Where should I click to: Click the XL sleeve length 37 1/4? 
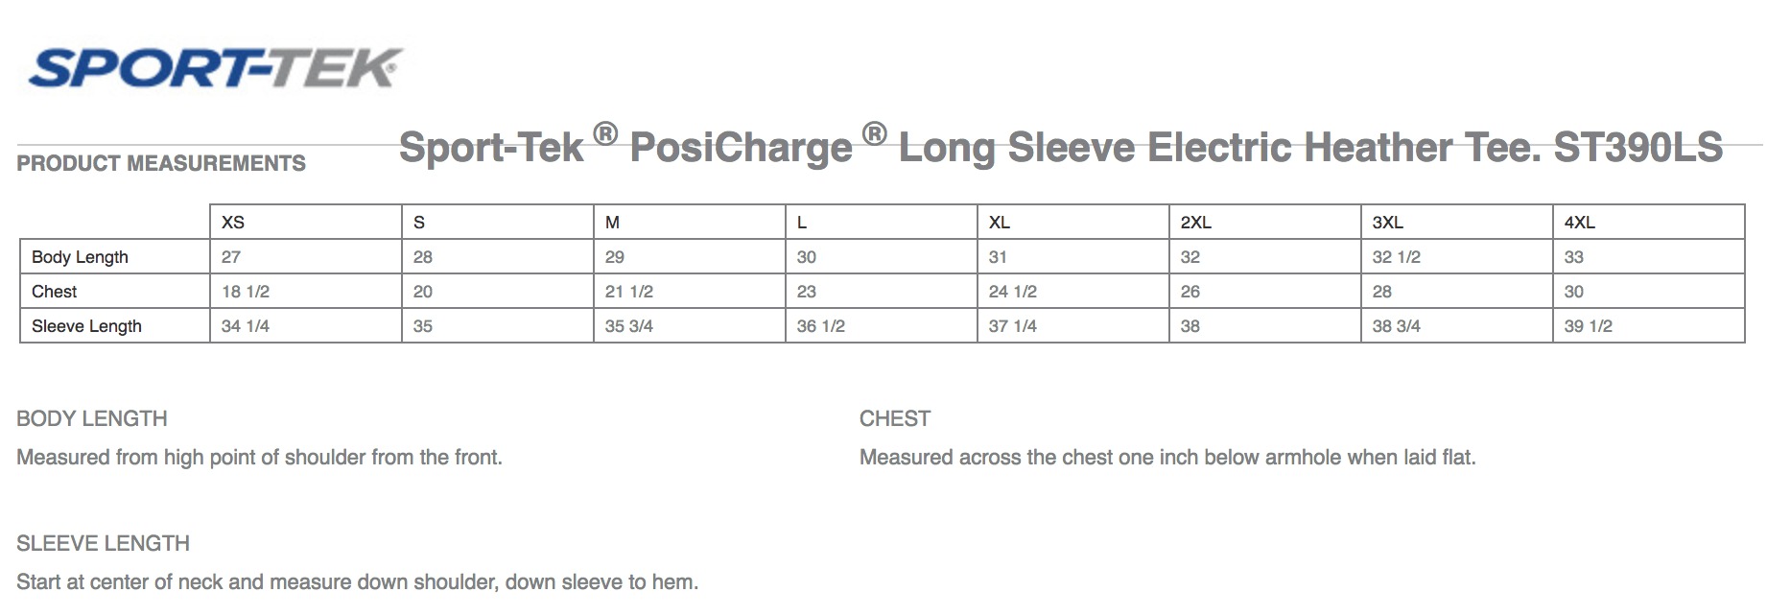[x=1012, y=326]
